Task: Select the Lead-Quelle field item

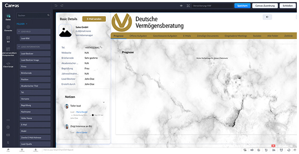Action: click(35, 144)
